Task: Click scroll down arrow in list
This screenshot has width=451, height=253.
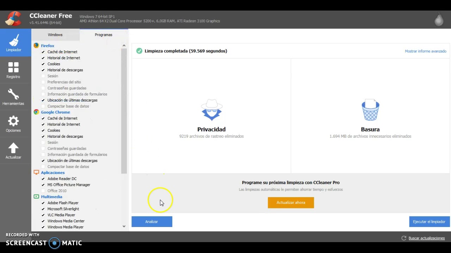Action: tap(124, 226)
